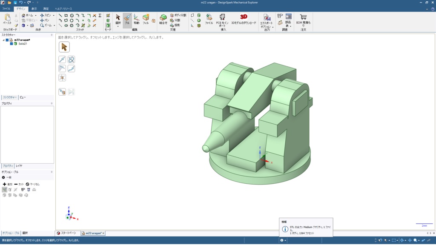Click the STL output info notification

pos(306,228)
